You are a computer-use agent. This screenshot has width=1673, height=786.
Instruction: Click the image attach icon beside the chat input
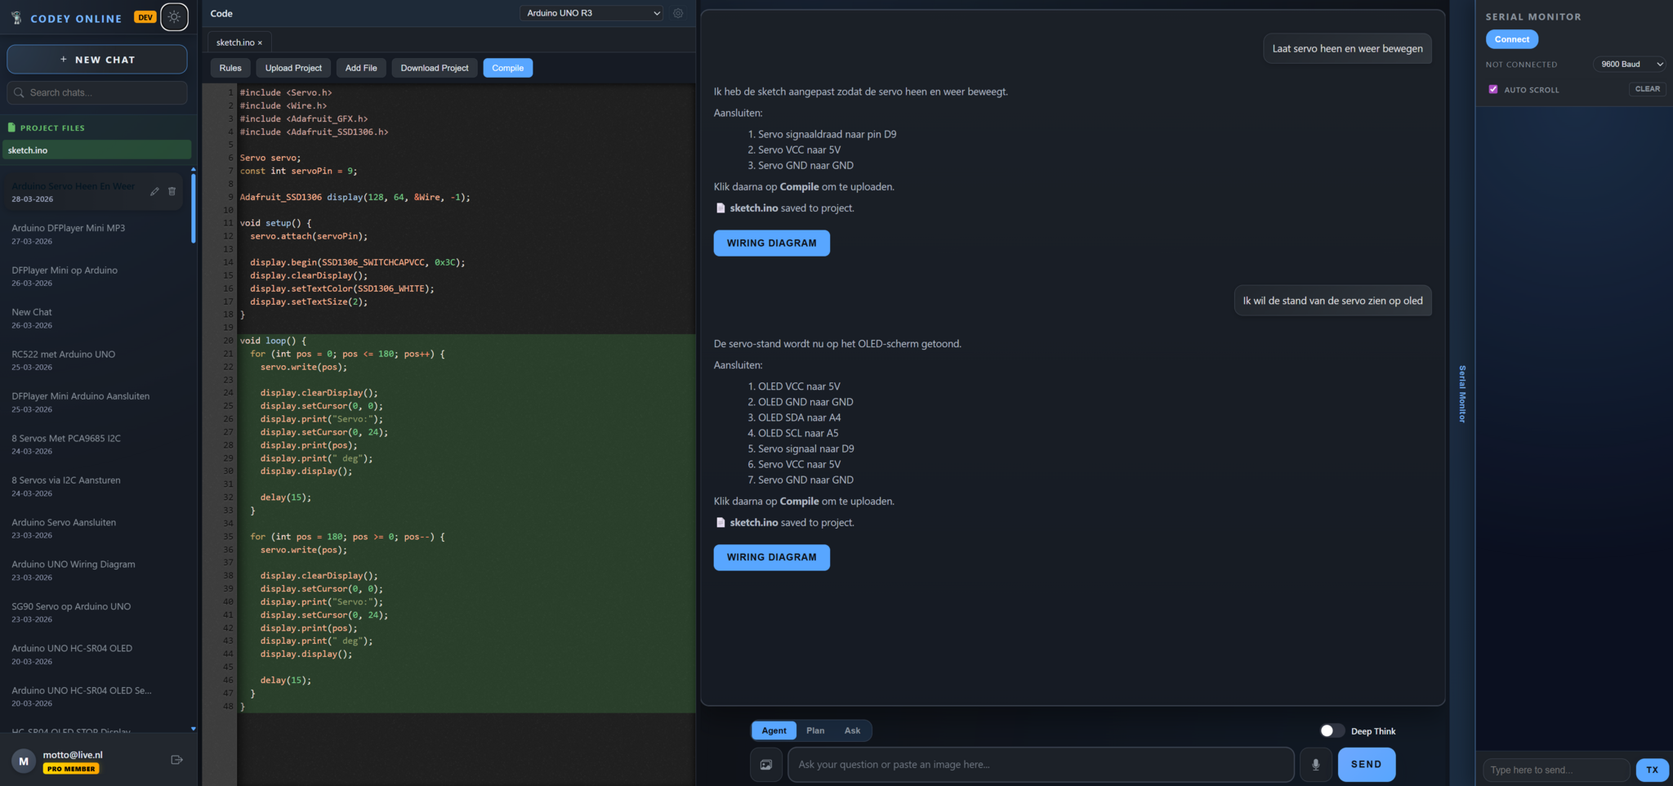point(765,765)
